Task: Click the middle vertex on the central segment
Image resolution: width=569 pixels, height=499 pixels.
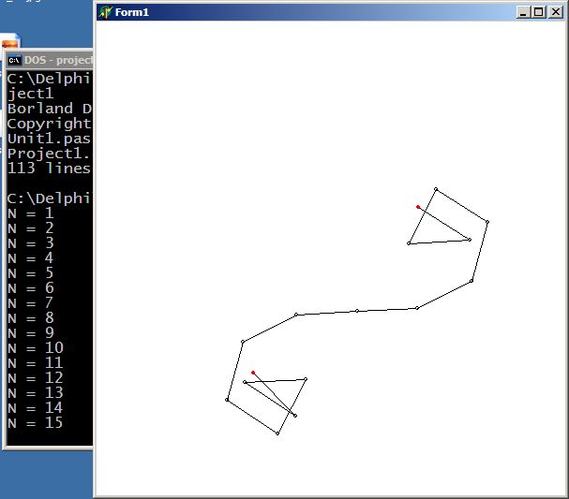Action: pyautogui.click(x=357, y=311)
